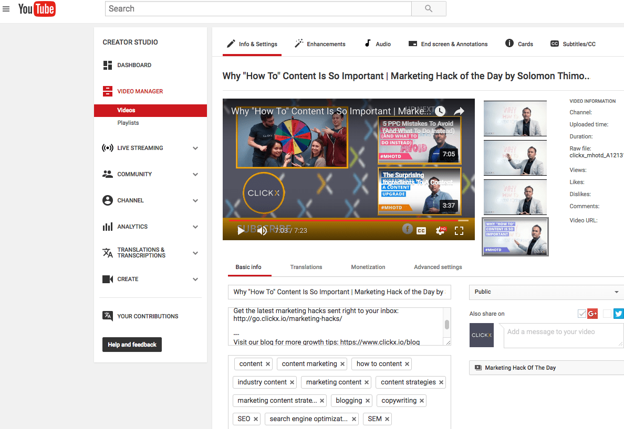The height and width of the screenshot is (429, 624).
Task: Click the Analytics bar chart icon
Action: pos(108,227)
